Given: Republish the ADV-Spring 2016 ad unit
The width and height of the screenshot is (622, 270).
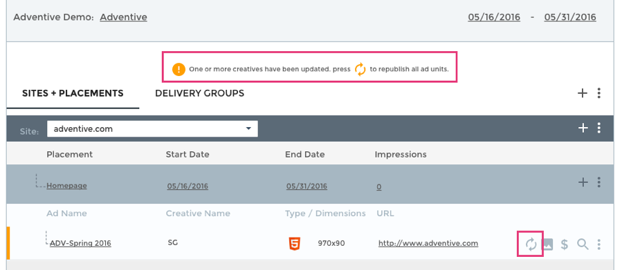Looking at the screenshot, I should [531, 244].
